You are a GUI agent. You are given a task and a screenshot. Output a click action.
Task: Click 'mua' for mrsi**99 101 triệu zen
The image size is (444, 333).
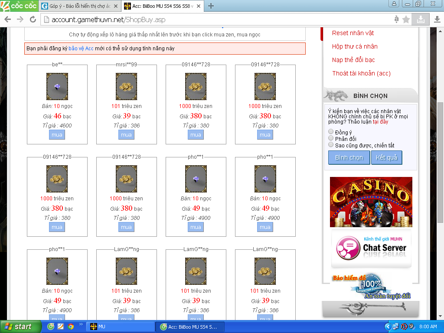[x=126, y=135]
